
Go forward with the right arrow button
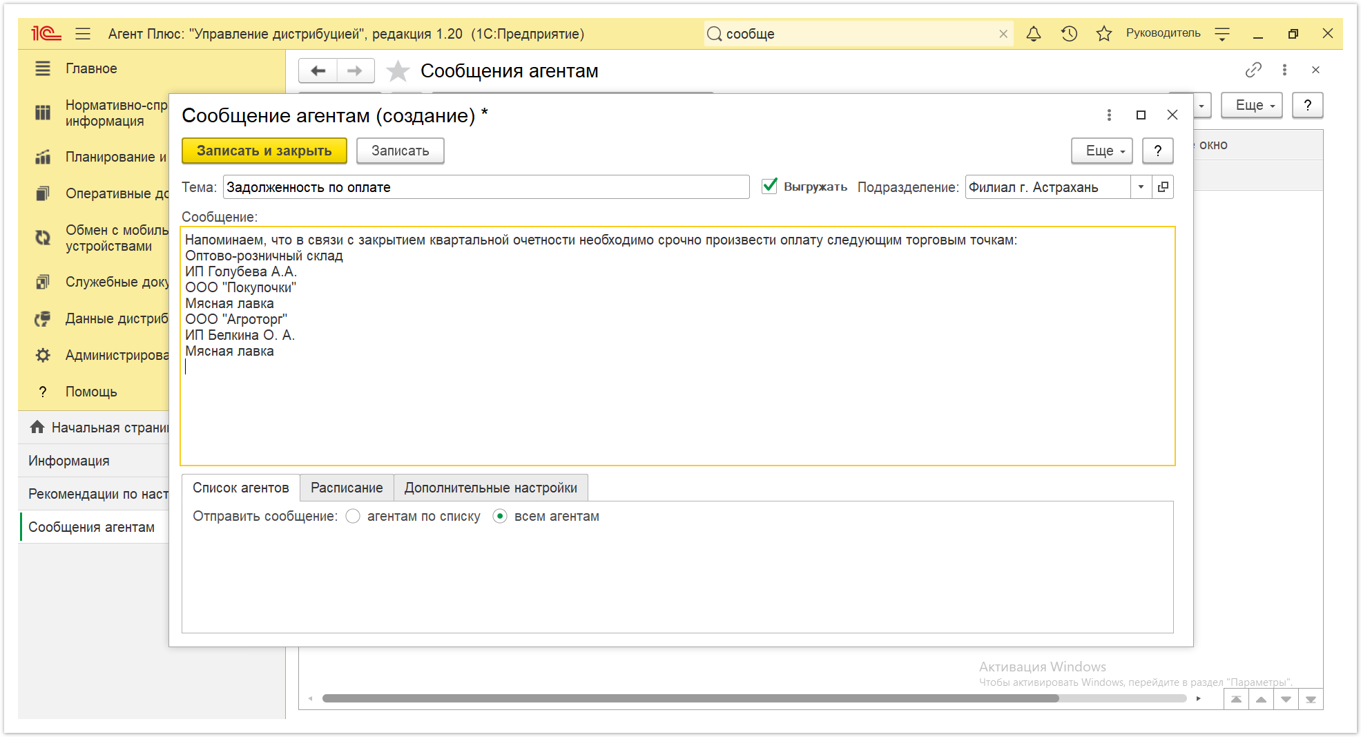355,70
